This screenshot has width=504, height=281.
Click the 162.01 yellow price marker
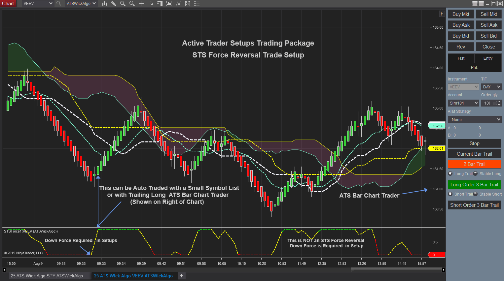(437, 148)
